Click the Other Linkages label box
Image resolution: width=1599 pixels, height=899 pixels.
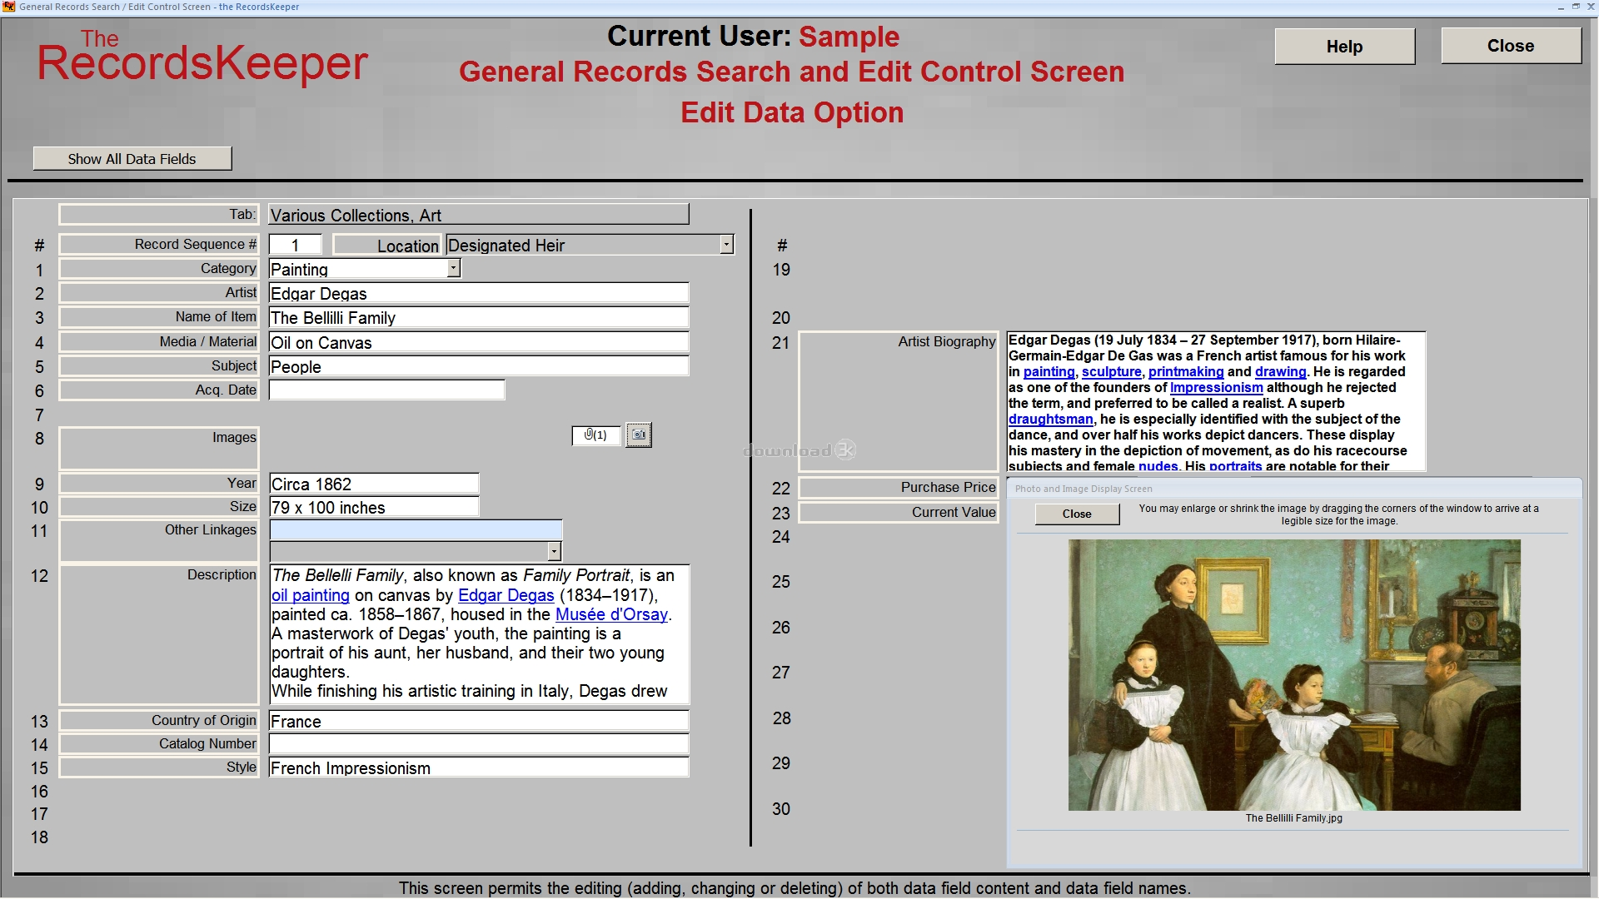[x=159, y=541]
